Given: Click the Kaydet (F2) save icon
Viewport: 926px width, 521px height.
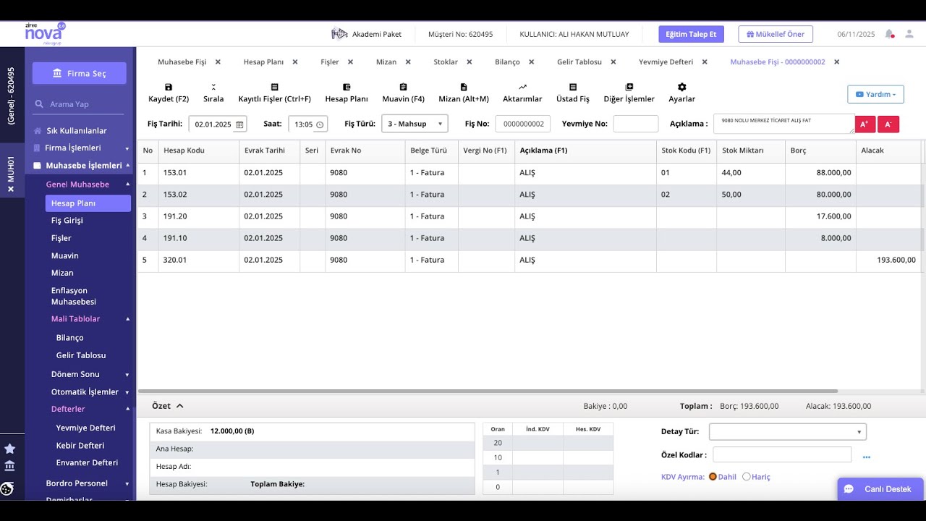Looking at the screenshot, I should (169, 87).
